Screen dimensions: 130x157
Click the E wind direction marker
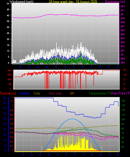click(124, 84)
